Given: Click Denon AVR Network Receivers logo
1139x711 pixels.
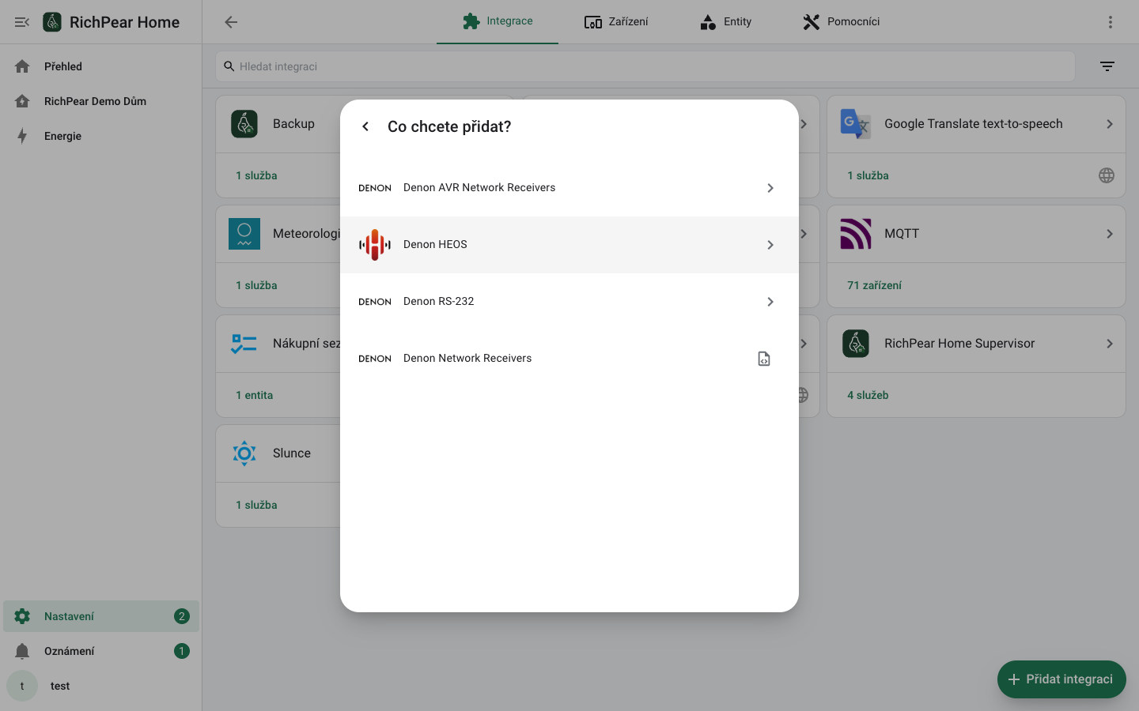Looking at the screenshot, I should click(375, 188).
